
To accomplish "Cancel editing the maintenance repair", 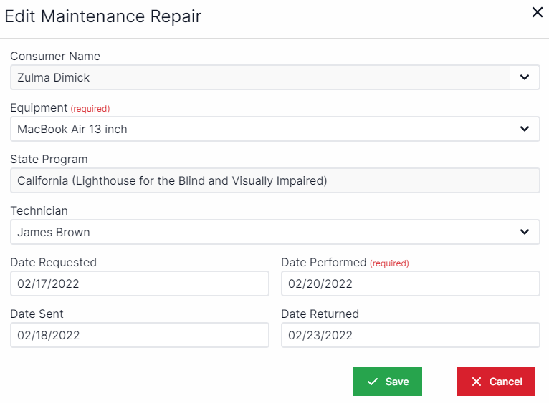I will pyautogui.click(x=495, y=382).
